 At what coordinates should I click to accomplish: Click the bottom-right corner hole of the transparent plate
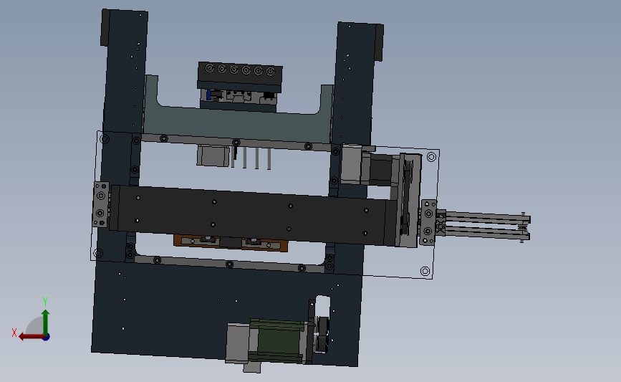click(x=425, y=271)
